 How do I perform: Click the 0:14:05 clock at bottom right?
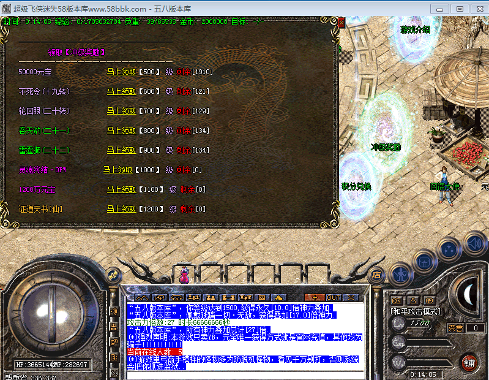423,374
